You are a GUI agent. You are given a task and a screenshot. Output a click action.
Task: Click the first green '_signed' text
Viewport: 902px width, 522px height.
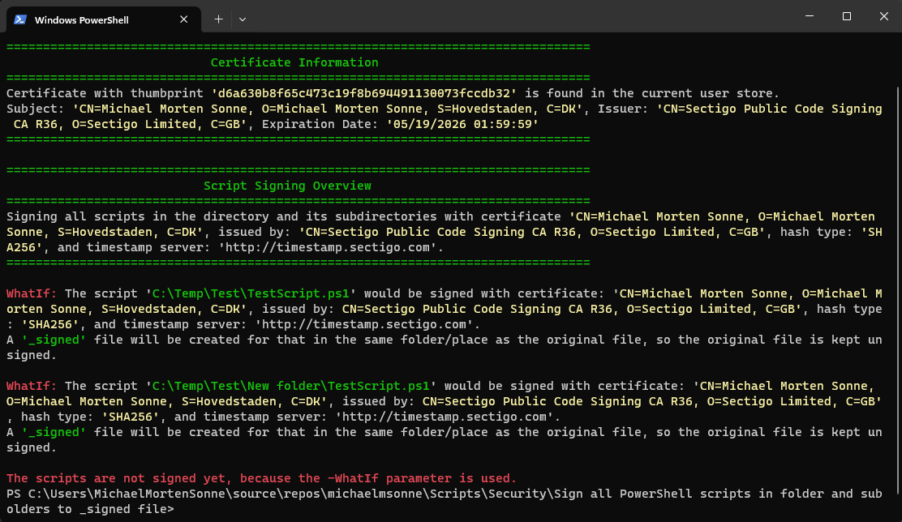pos(54,340)
